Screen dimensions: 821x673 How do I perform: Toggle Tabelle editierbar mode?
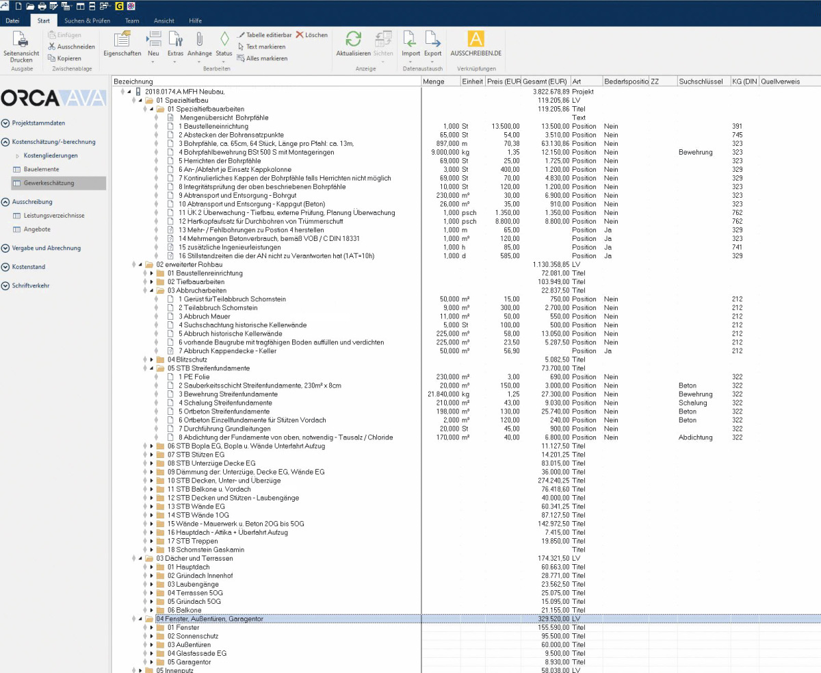click(264, 35)
